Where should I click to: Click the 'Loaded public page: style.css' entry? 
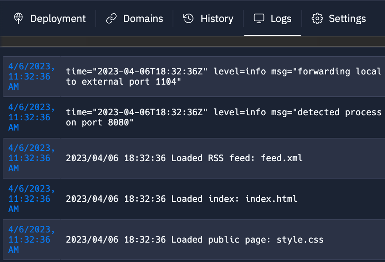[195, 240]
